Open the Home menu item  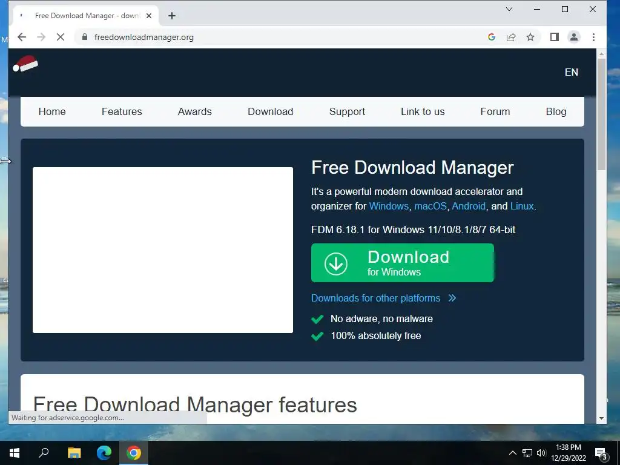pos(52,111)
